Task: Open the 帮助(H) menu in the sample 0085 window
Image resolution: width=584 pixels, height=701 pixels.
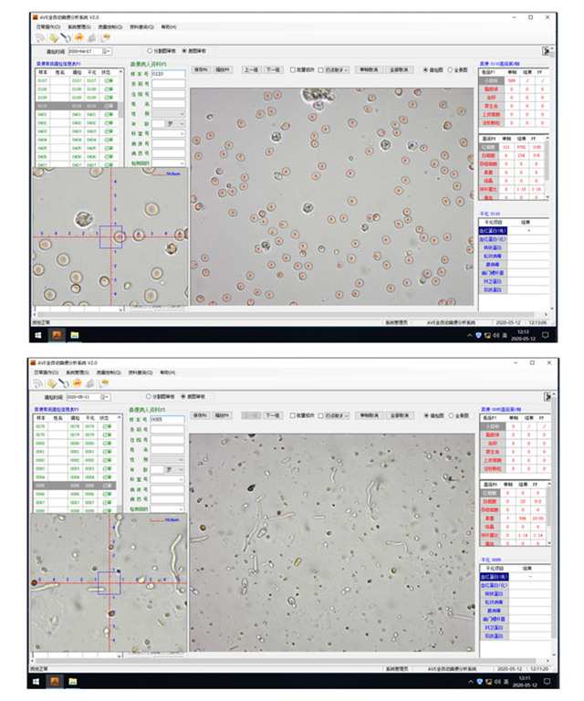Action: 168,372
